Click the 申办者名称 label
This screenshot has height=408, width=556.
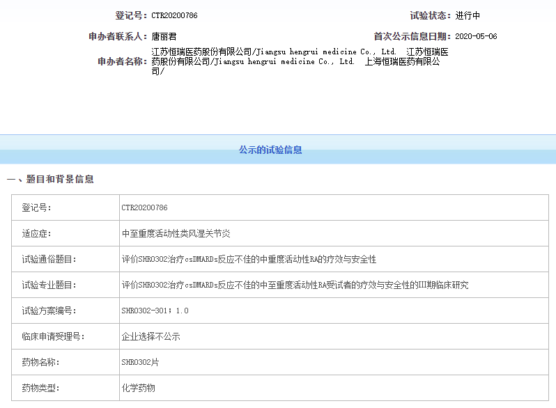[x=123, y=62]
